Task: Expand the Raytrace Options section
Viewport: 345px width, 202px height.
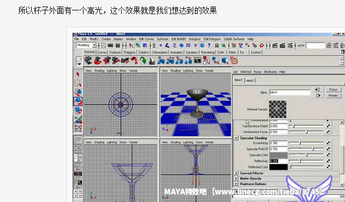Action: click(x=236, y=184)
